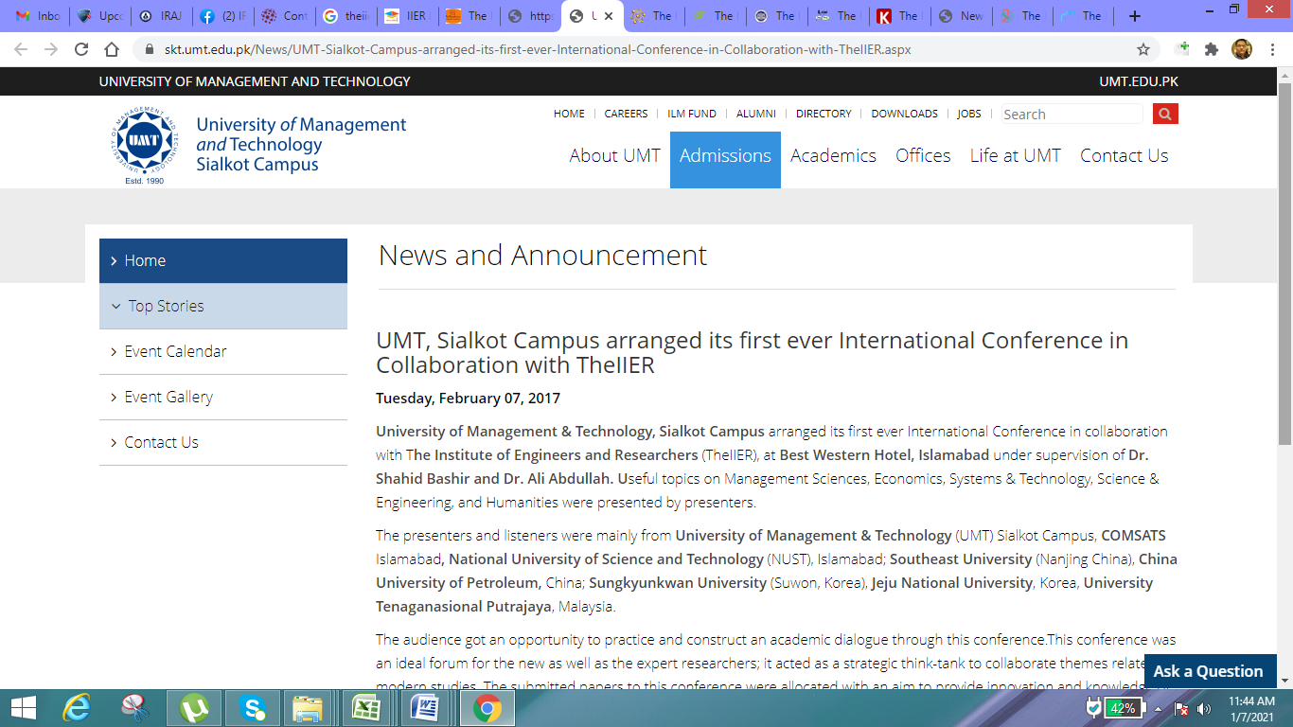Click the UMT.EDU.PK link in the header

click(x=1139, y=81)
